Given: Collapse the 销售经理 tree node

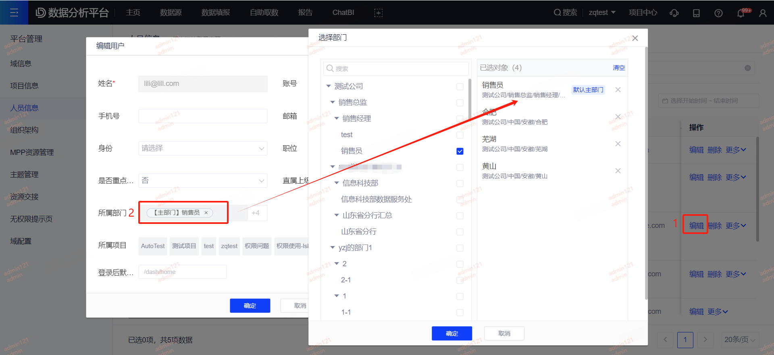Looking at the screenshot, I should (337, 119).
